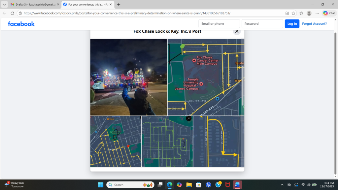Screen dimensions: 338x190
Task: Click the Forgot Account? link
Action: 314,24
